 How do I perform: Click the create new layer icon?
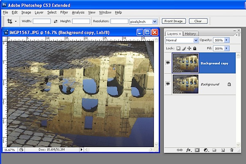point(223,150)
